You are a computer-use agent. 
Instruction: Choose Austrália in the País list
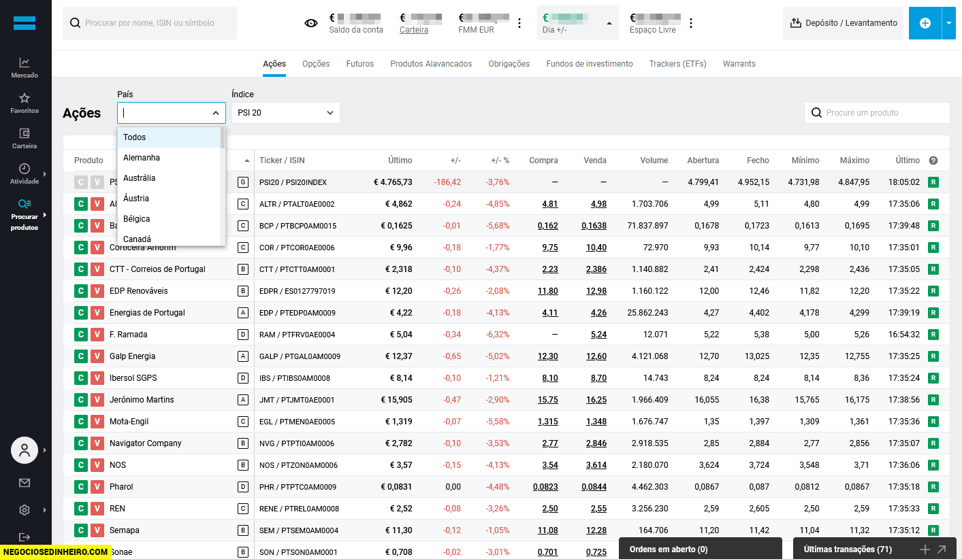pos(169,178)
